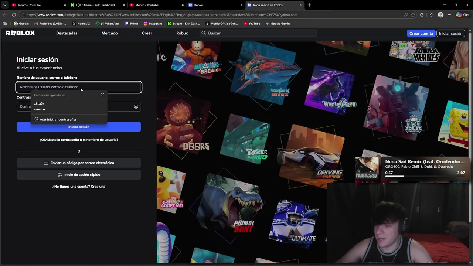
Task: Click the Roblox logo in the header
Action: pyautogui.click(x=20, y=33)
